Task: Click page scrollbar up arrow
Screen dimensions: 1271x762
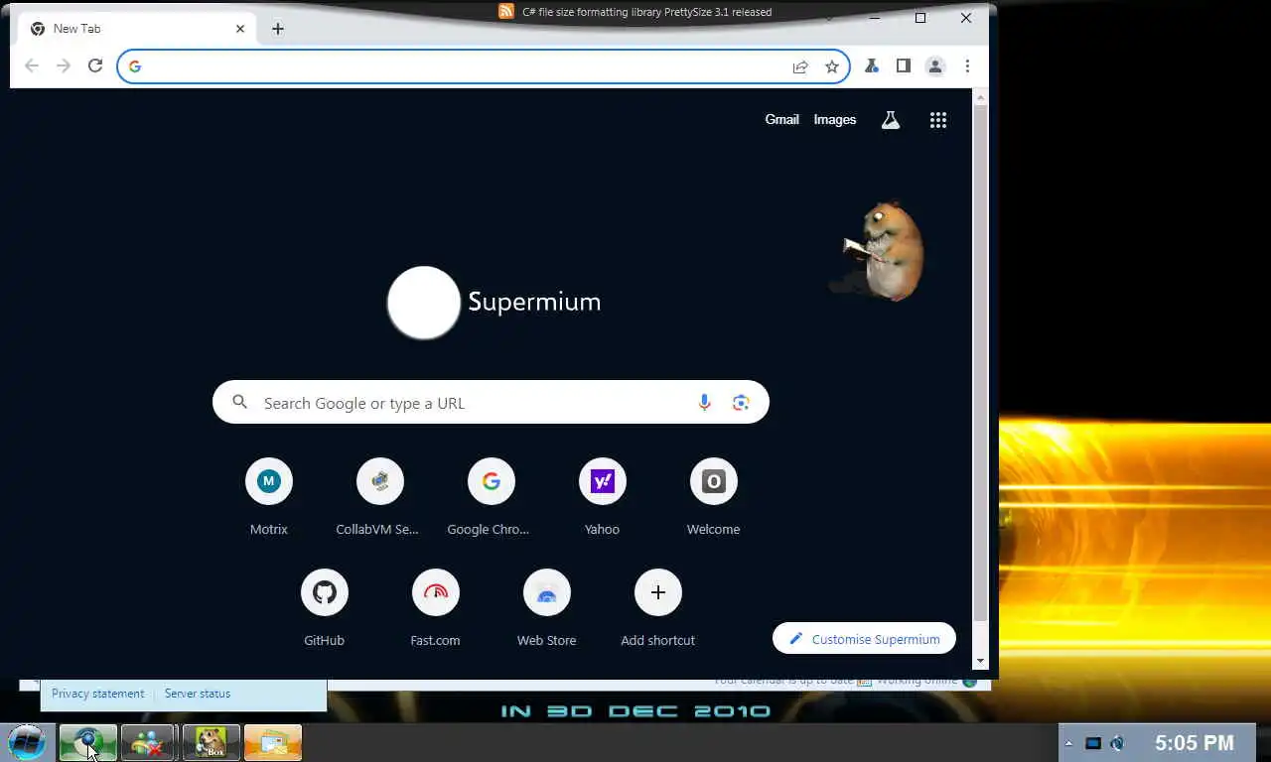Action: 980,97
